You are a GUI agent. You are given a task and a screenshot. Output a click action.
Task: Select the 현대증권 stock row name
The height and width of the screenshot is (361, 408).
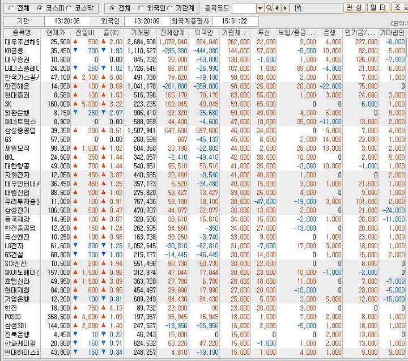click(17, 95)
